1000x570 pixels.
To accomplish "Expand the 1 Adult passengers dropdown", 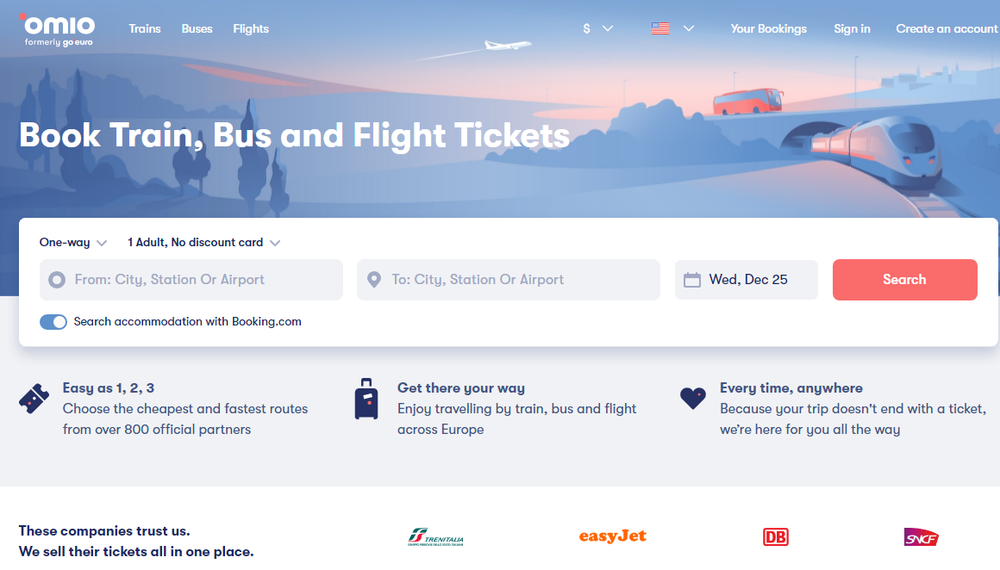I will click(203, 243).
